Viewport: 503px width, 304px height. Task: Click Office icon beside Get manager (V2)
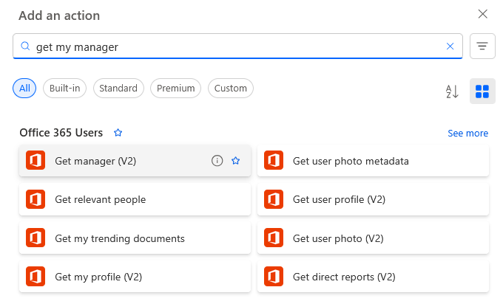pyautogui.click(x=36, y=160)
